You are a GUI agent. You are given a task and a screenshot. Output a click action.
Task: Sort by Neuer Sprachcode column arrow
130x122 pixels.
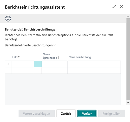coord(58,58)
